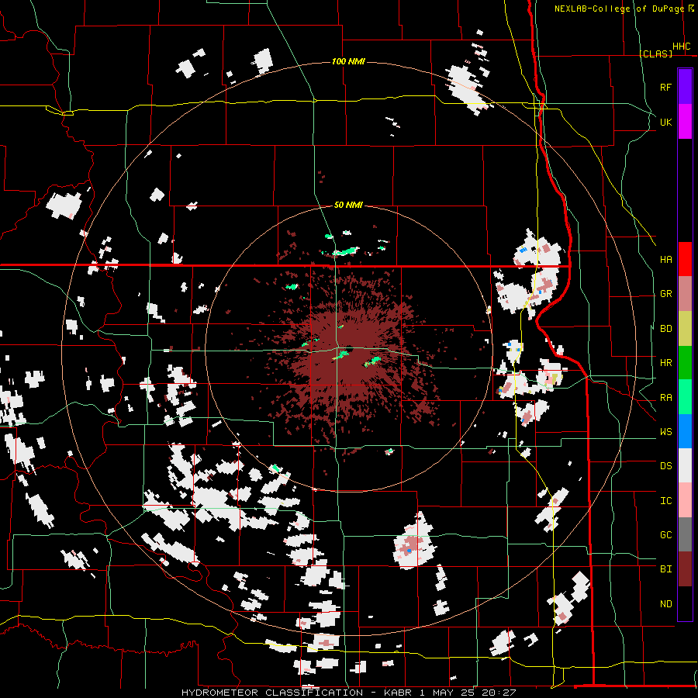Click the RA legend label
This screenshot has width=698, height=698.
665,398
